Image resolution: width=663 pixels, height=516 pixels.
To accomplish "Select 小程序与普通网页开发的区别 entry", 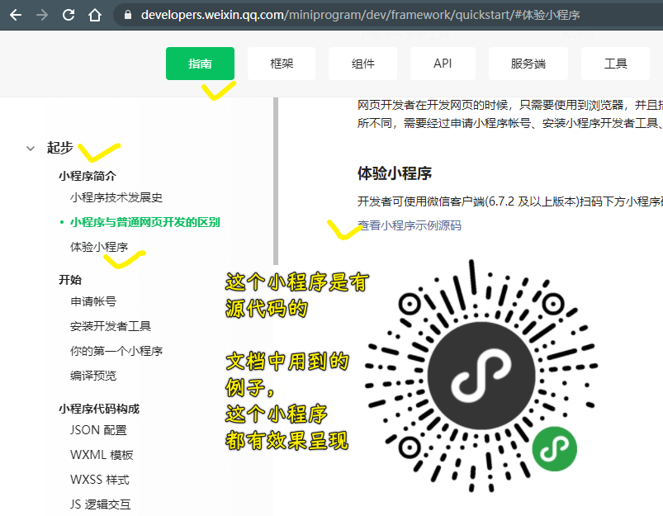I will point(145,222).
